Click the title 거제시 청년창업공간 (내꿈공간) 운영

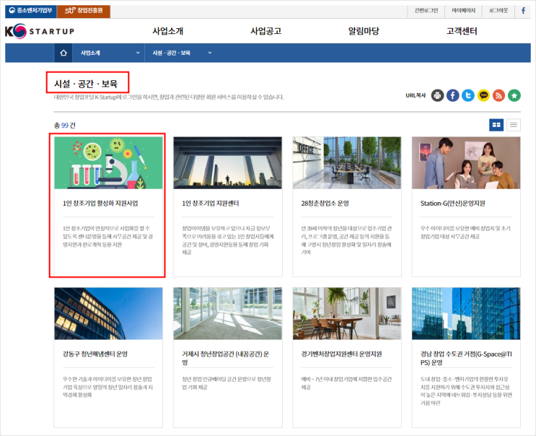point(226,358)
